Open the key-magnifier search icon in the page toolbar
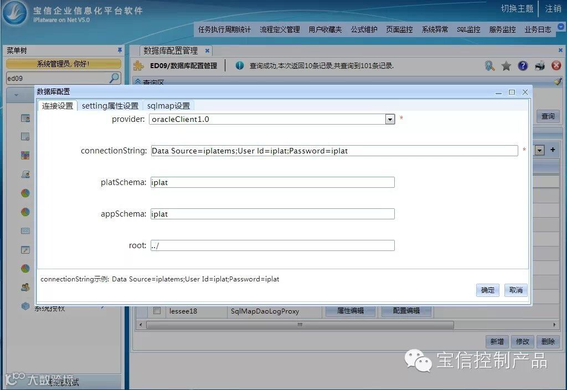Viewport: 567px width, 390px height. tap(489, 65)
